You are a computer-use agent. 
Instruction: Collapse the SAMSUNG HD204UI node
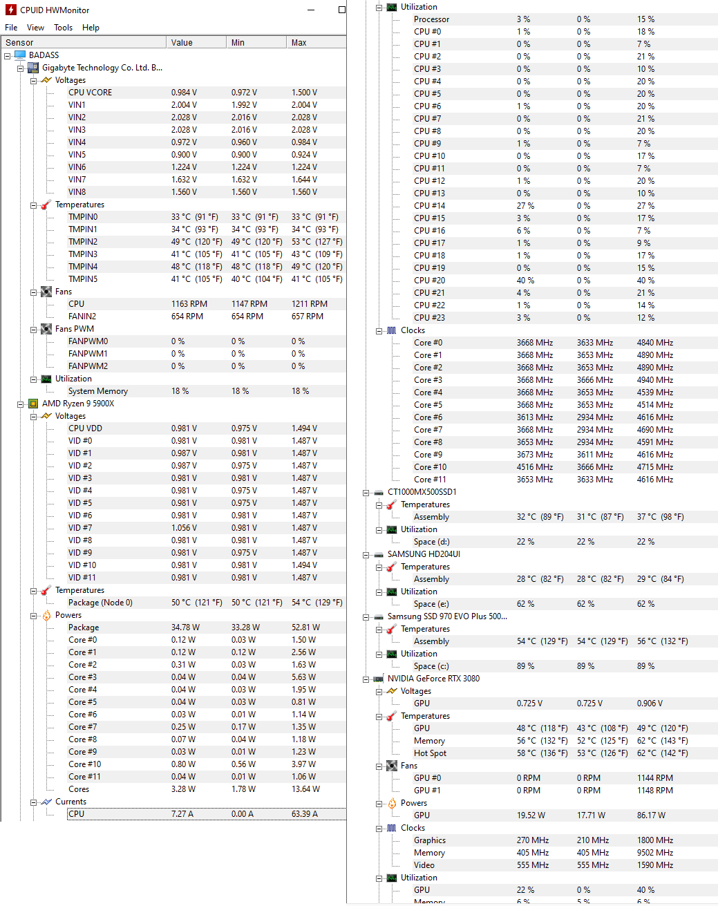tap(366, 554)
